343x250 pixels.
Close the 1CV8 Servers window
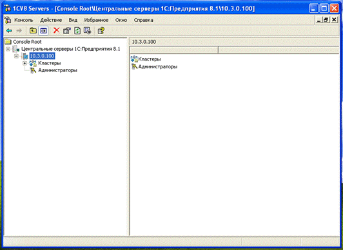[334, 8]
